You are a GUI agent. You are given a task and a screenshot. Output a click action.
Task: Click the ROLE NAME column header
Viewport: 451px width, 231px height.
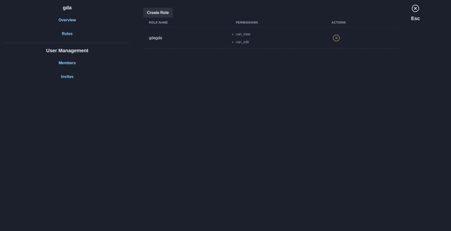(x=158, y=23)
